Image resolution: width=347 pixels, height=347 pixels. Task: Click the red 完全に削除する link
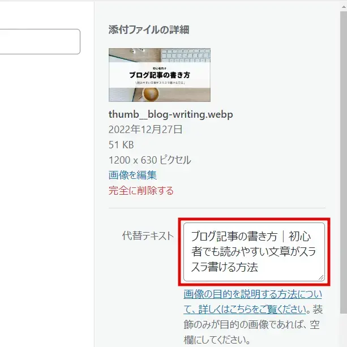click(141, 191)
